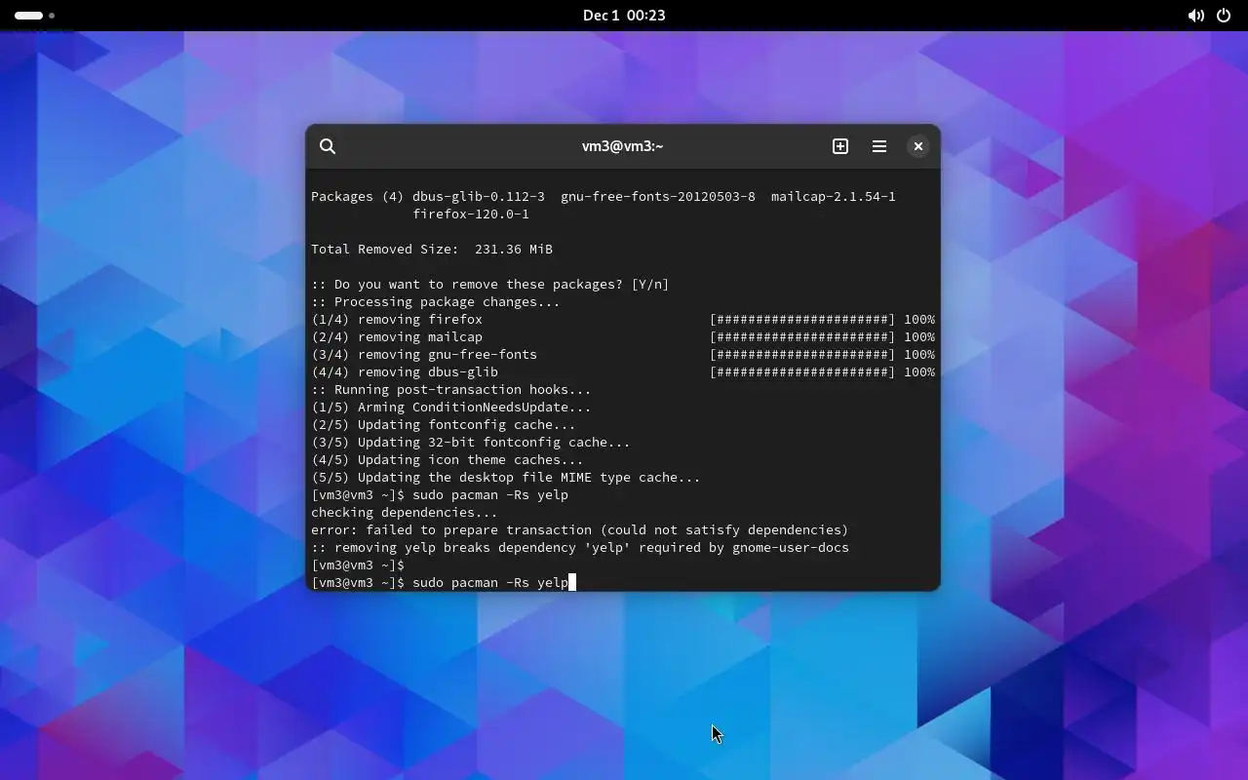Click the 'Updating icon theme caches...' line
This screenshot has height=780, width=1248.
[448, 460]
